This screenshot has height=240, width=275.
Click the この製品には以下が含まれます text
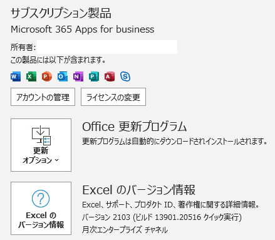tap(58, 60)
